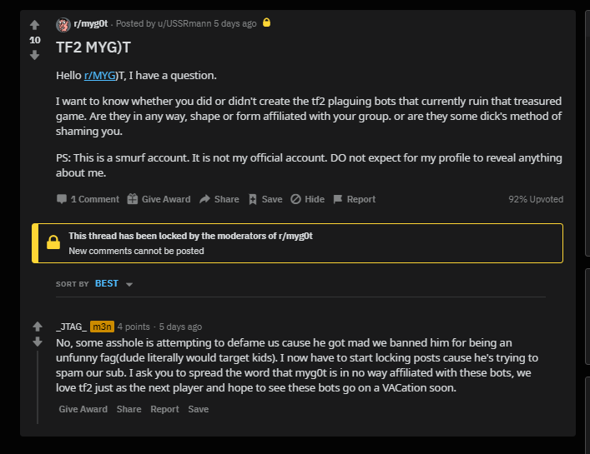
Task: Click the speech bubble comment icon
Action: point(62,199)
